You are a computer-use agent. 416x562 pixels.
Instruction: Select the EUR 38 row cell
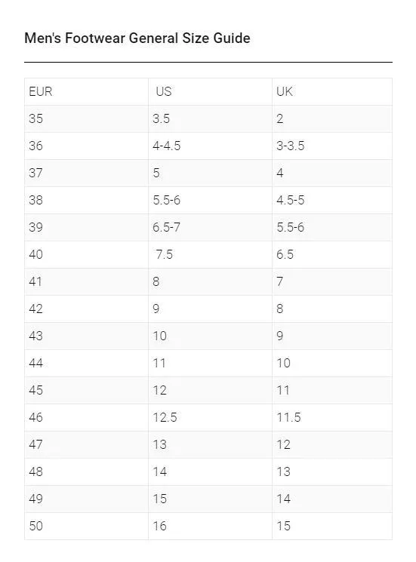86,200
